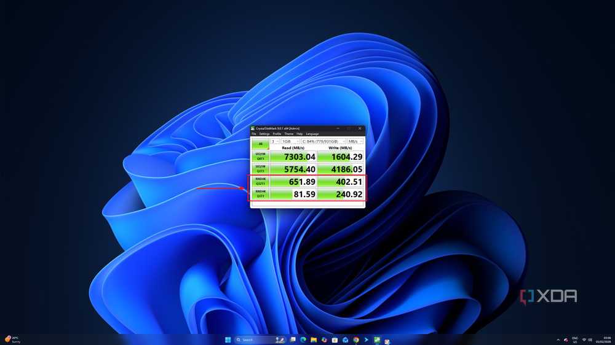Run the RND4K Q1T1 test button
615x345 pixels.
tap(260, 194)
